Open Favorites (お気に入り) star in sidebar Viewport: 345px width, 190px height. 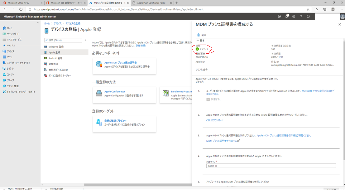coord(9,45)
